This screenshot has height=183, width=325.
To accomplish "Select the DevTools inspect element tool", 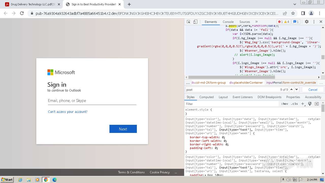I will point(188,22).
